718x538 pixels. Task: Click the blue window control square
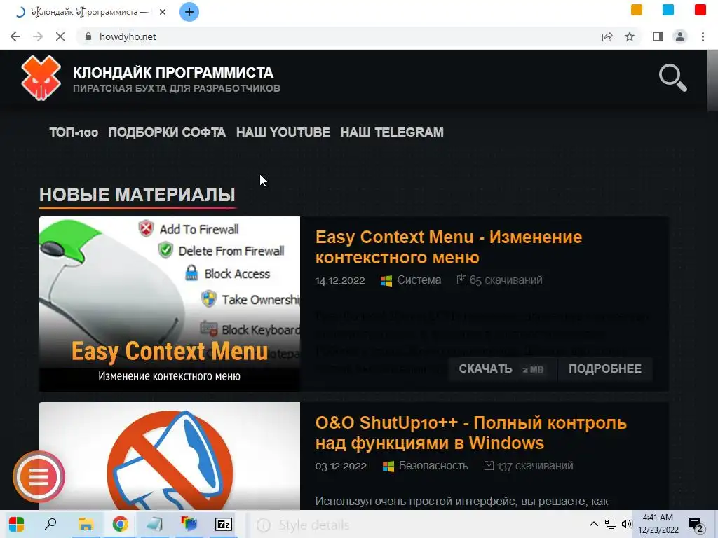point(668,10)
